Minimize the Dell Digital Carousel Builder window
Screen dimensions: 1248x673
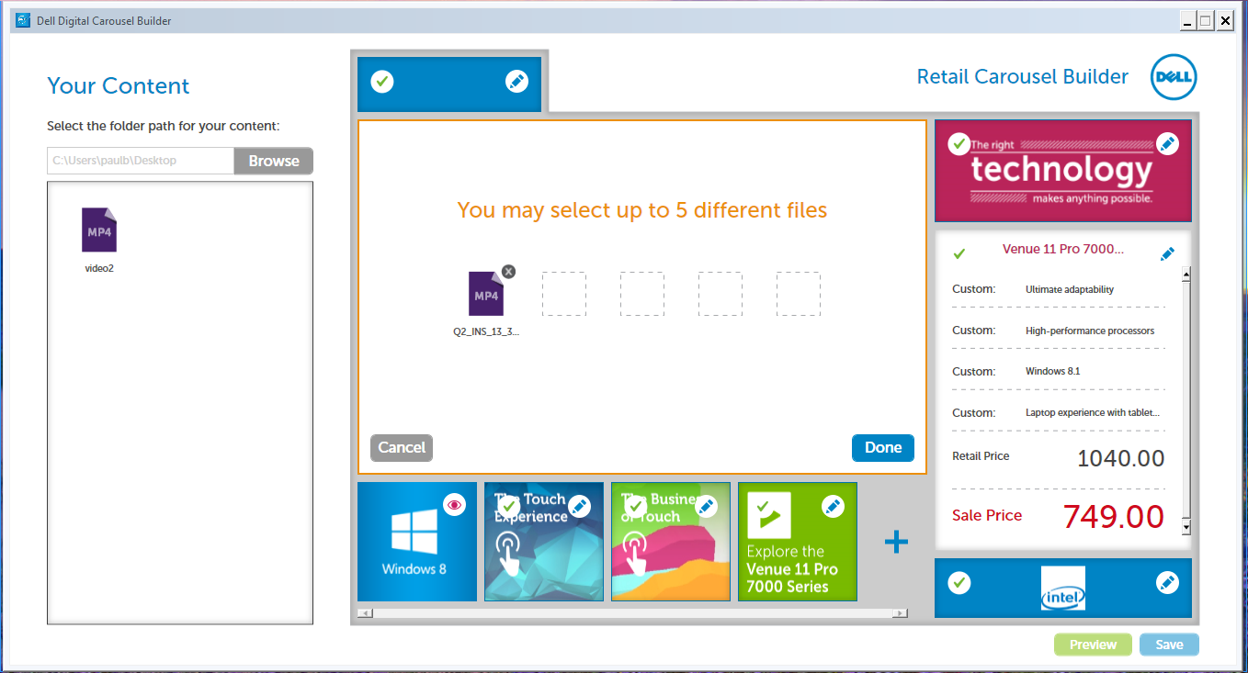[1188, 20]
